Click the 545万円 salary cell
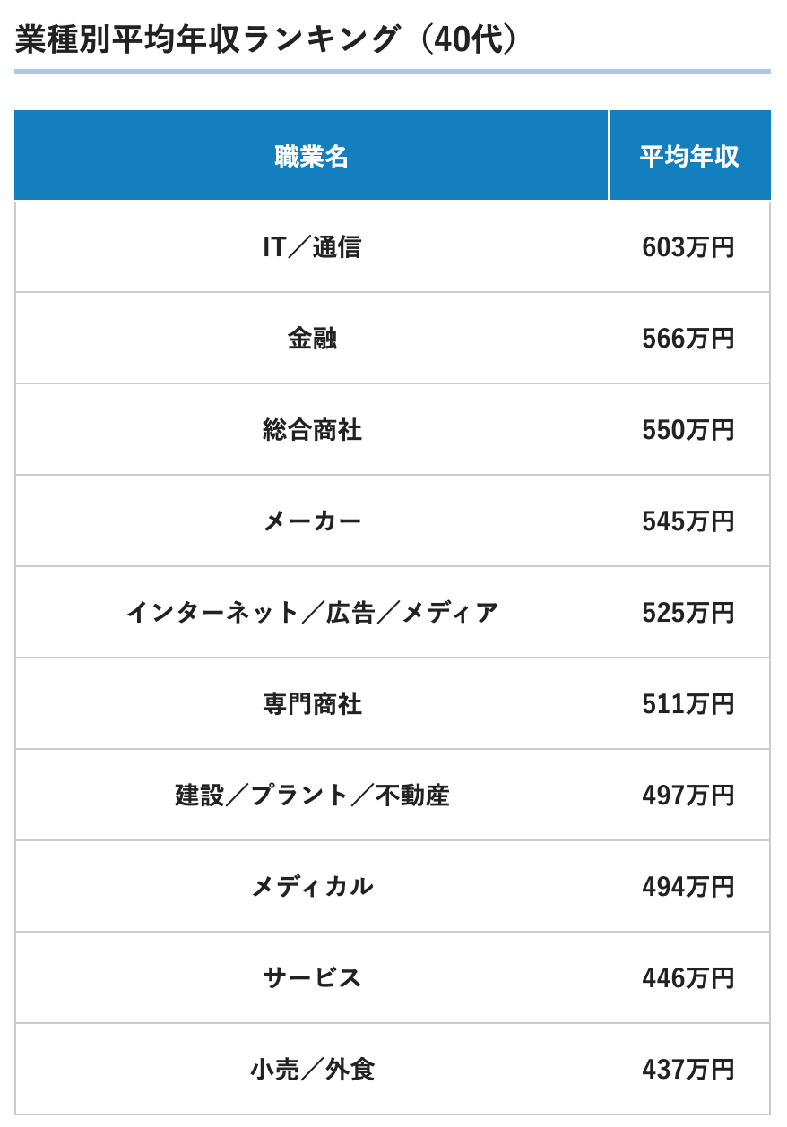 click(x=688, y=521)
